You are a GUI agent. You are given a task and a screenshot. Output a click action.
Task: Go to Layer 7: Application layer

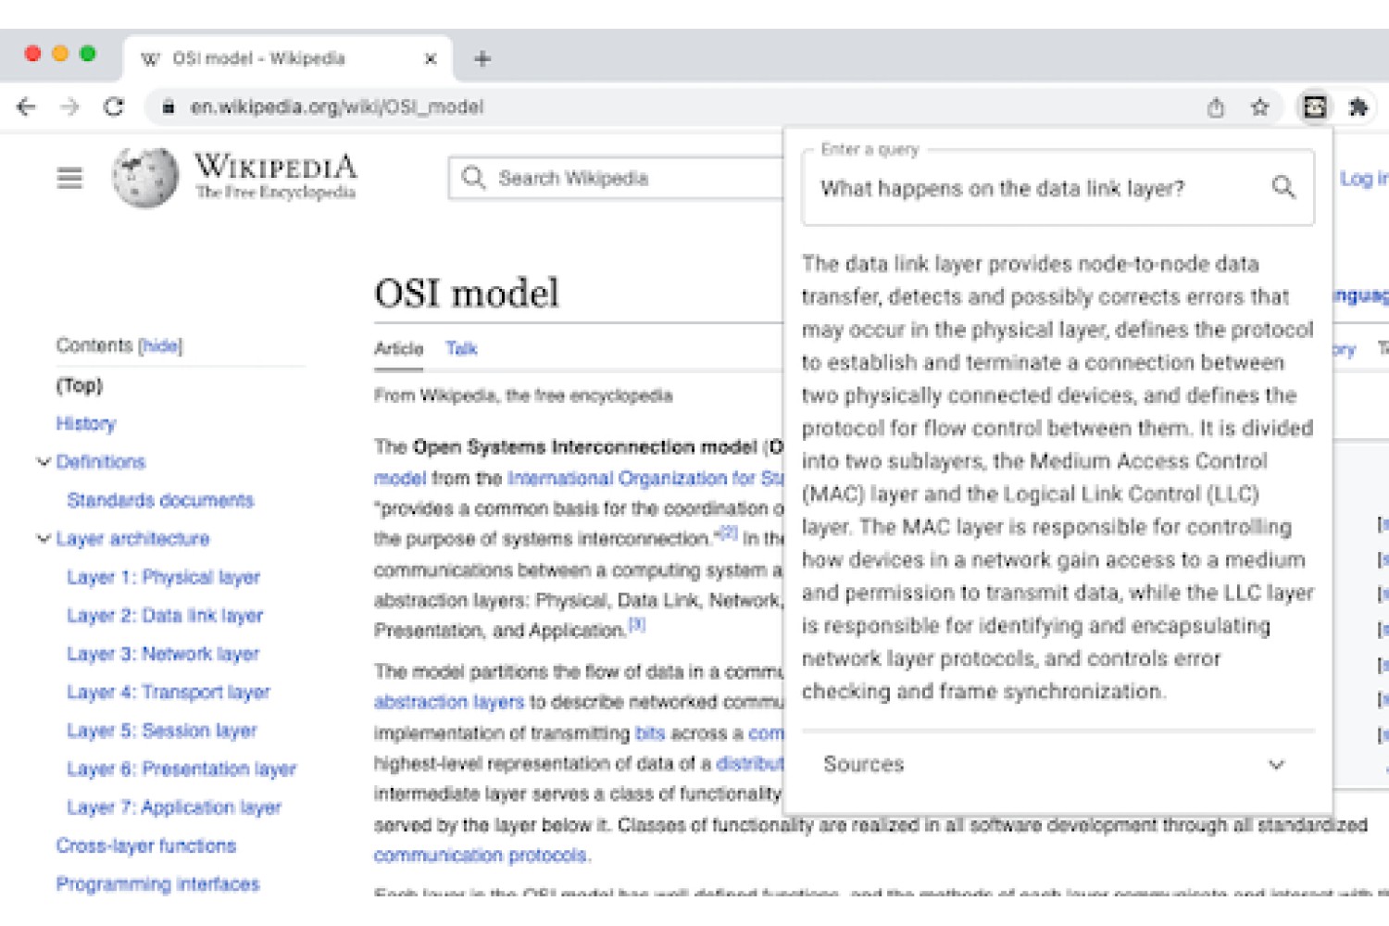point(174,807)
